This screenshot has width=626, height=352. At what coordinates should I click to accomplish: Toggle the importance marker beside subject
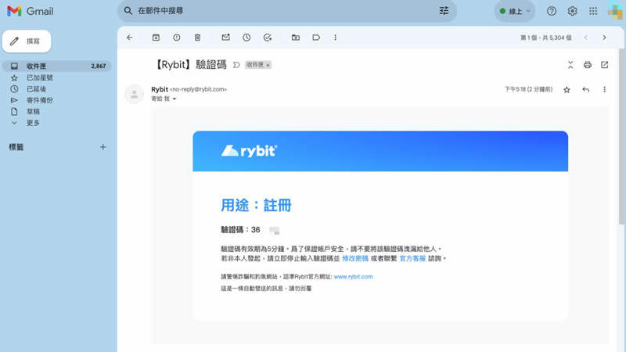click(x=236, y=65)
